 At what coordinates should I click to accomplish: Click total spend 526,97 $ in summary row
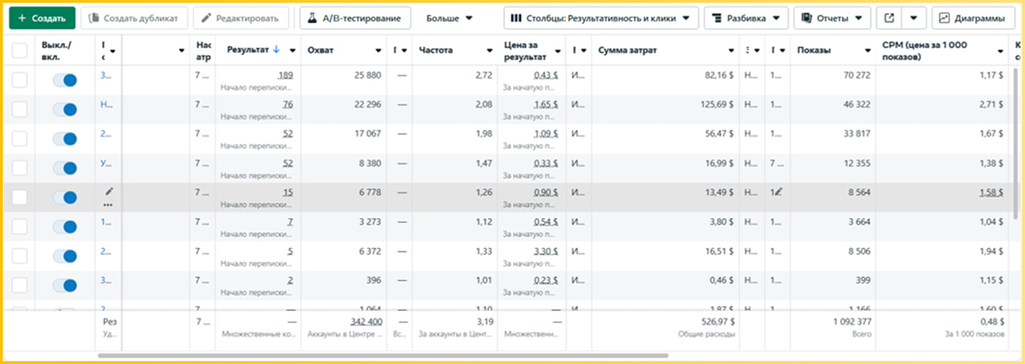pyautogui.click(x=717, y=322)
